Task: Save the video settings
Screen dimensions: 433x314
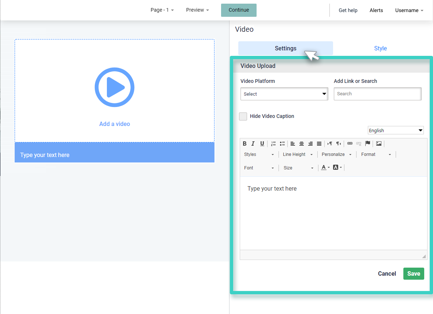Action: tap(414, 273)
